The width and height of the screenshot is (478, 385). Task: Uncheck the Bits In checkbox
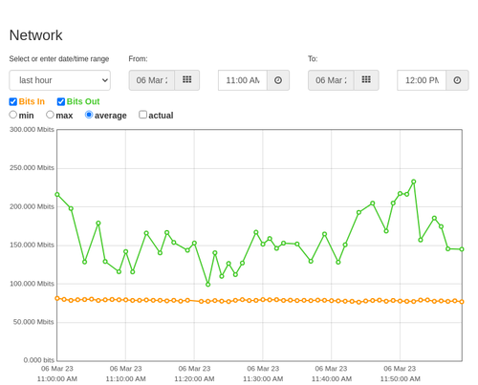click(x=13, y=101)
